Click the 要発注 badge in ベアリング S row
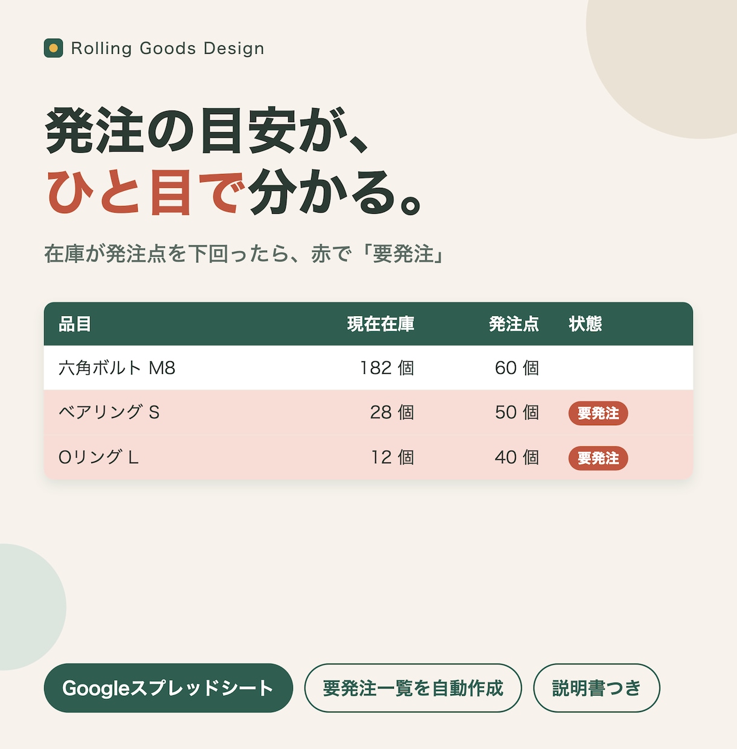The image size is (737, 749). (x=598, y=413)
